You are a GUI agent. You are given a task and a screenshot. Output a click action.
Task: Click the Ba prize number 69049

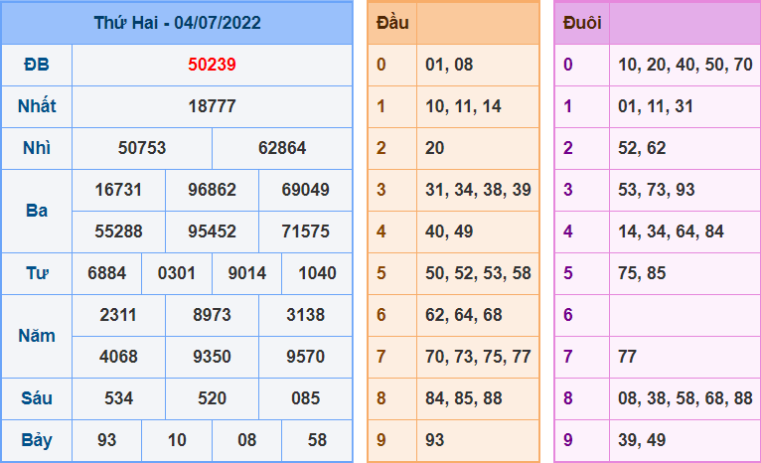click(306, 190)
